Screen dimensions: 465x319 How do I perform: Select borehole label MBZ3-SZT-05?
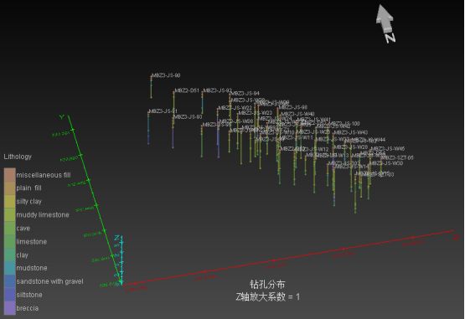point(397,157)
